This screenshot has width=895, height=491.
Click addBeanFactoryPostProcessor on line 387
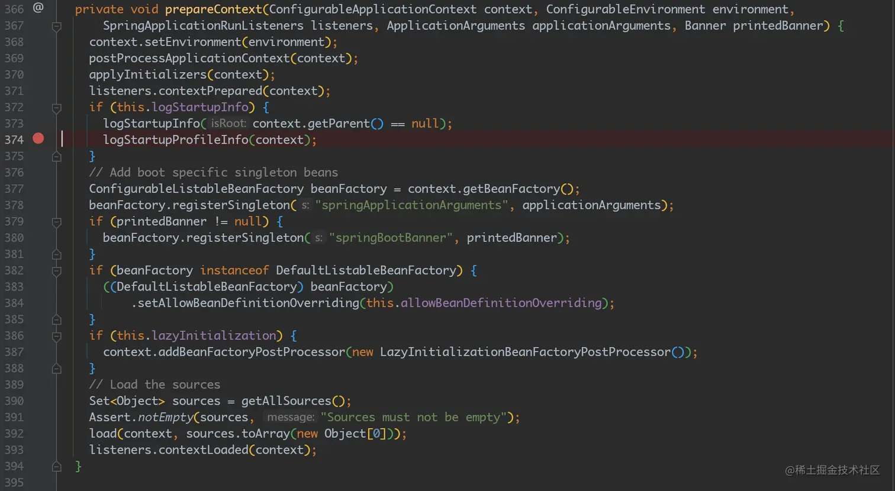tap(252, 352)
